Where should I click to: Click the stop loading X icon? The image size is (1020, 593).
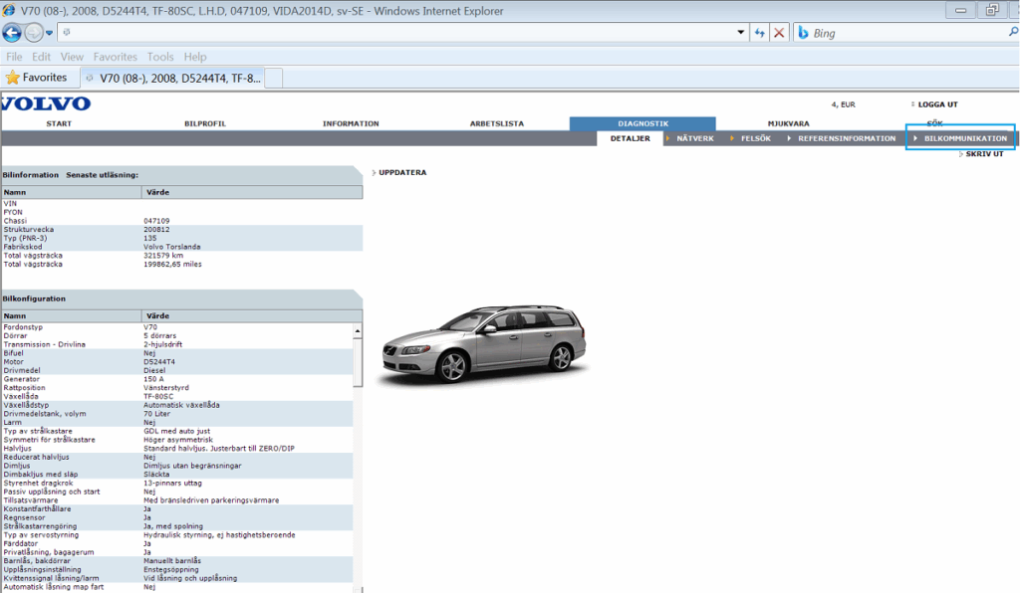pyautogui.click(x=779, y=33)
